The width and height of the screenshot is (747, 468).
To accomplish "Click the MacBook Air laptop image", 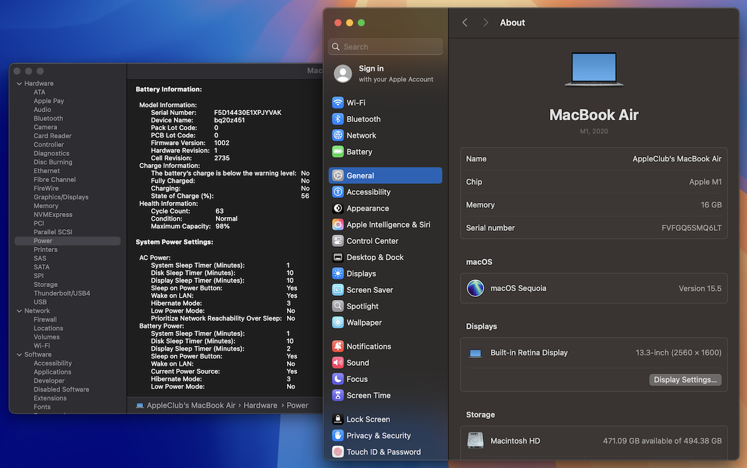I will coord(594,69).
